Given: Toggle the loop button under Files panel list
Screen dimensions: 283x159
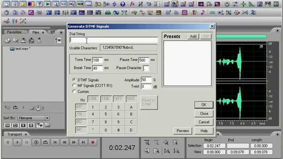Looking at the screenshot, I should 15,108.
